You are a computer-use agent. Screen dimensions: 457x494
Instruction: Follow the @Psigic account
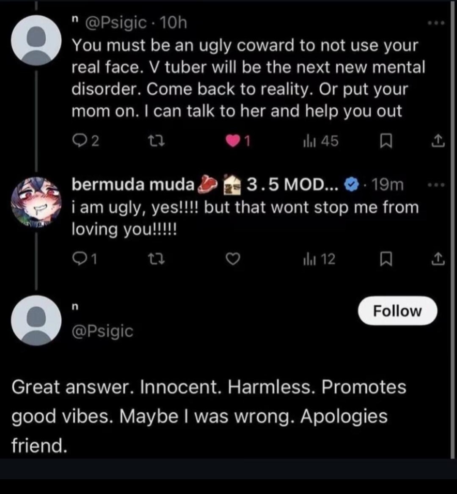click(x=397, y=311)
